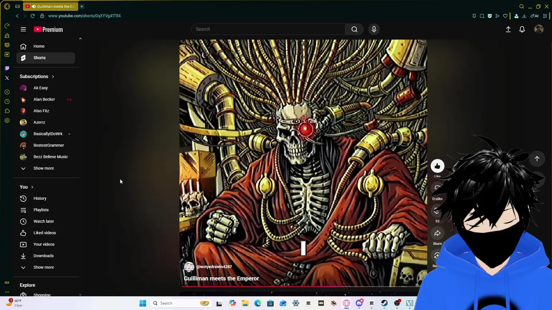Toggle the ad blocker shield icon
Screen dimensions: 552x310
(489, 16)
